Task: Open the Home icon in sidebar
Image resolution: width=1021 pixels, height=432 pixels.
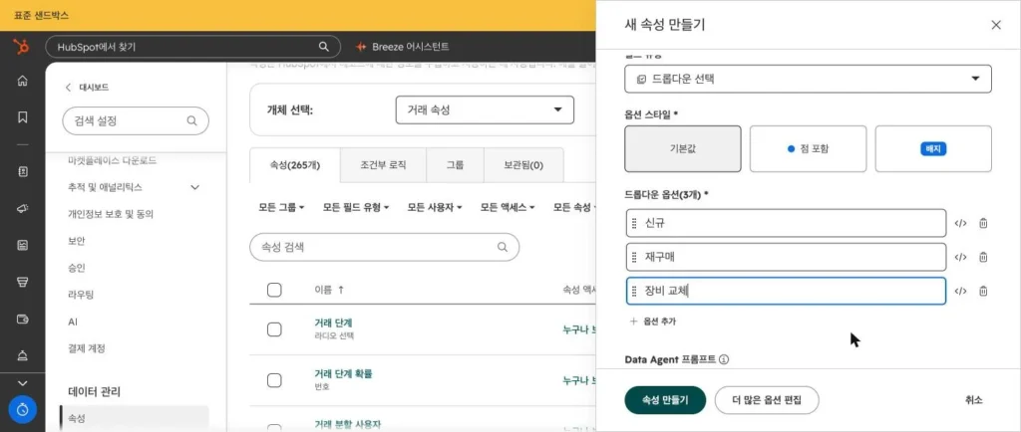Action: coord(22,81)
